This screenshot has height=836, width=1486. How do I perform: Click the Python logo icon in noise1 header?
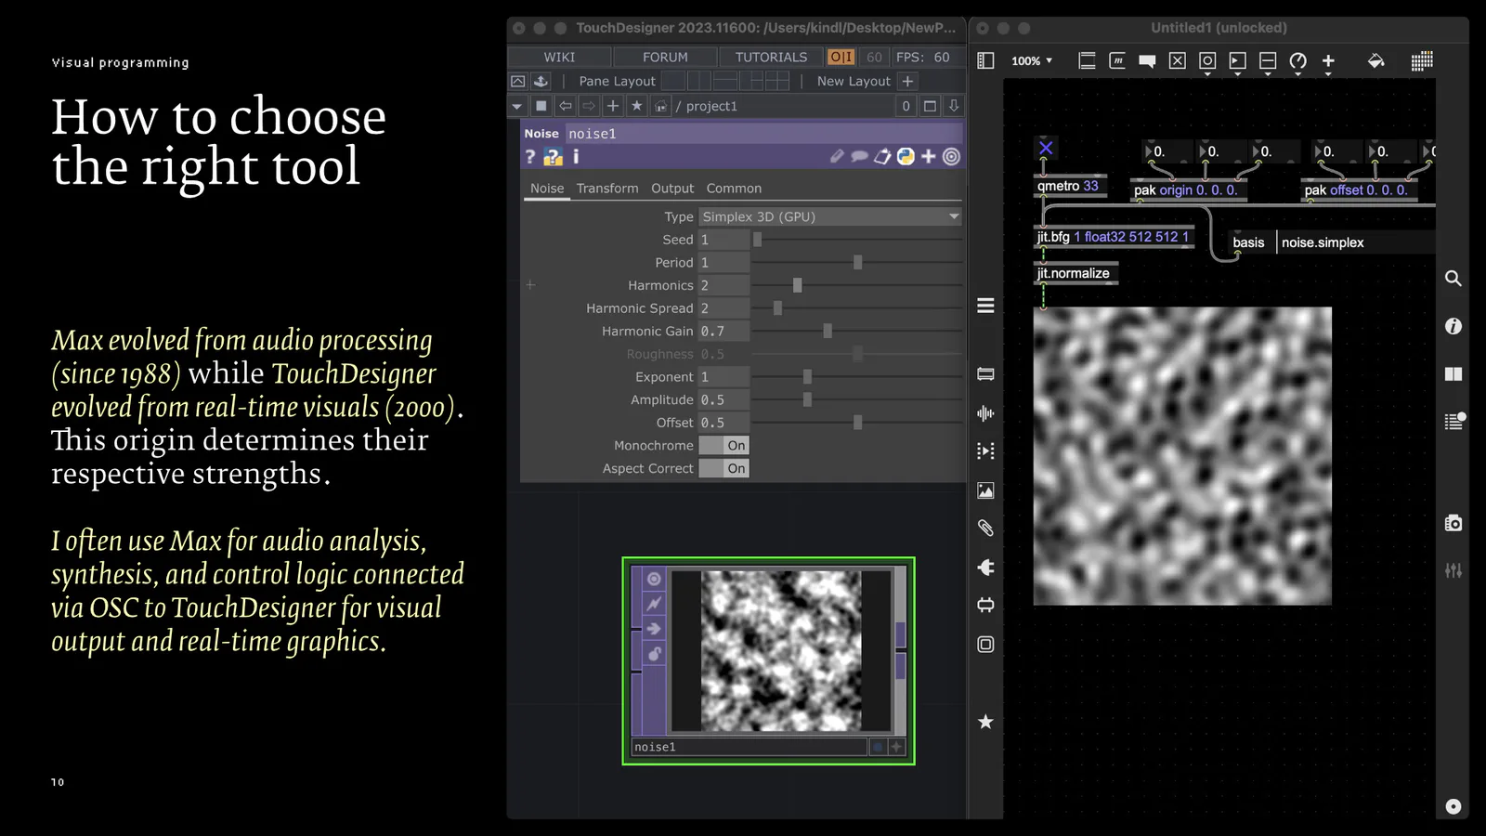coord(906,156)
